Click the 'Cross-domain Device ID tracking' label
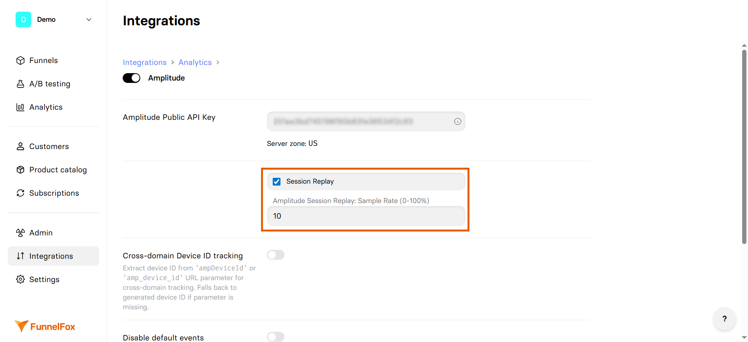Screen dimensions: 748x342 [x=183, y=256]
